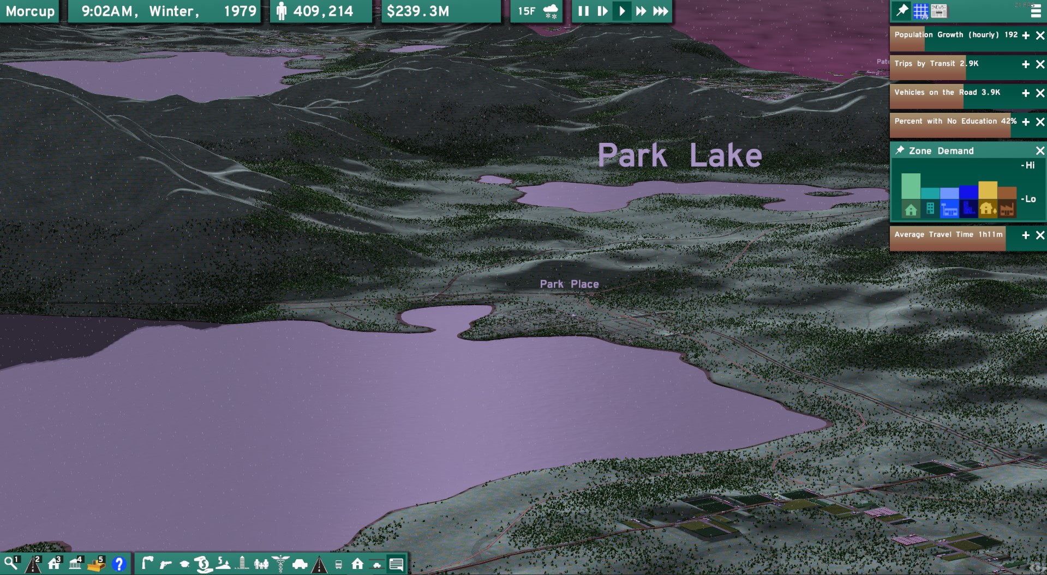Open the road building tool
The width and height of the screenshot is (1047, 575).
coord(33,564)
